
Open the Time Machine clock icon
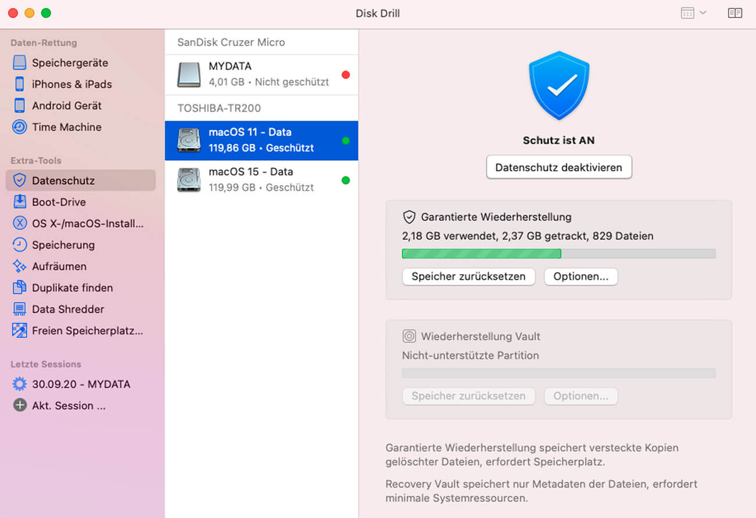[x=20, y=127]
